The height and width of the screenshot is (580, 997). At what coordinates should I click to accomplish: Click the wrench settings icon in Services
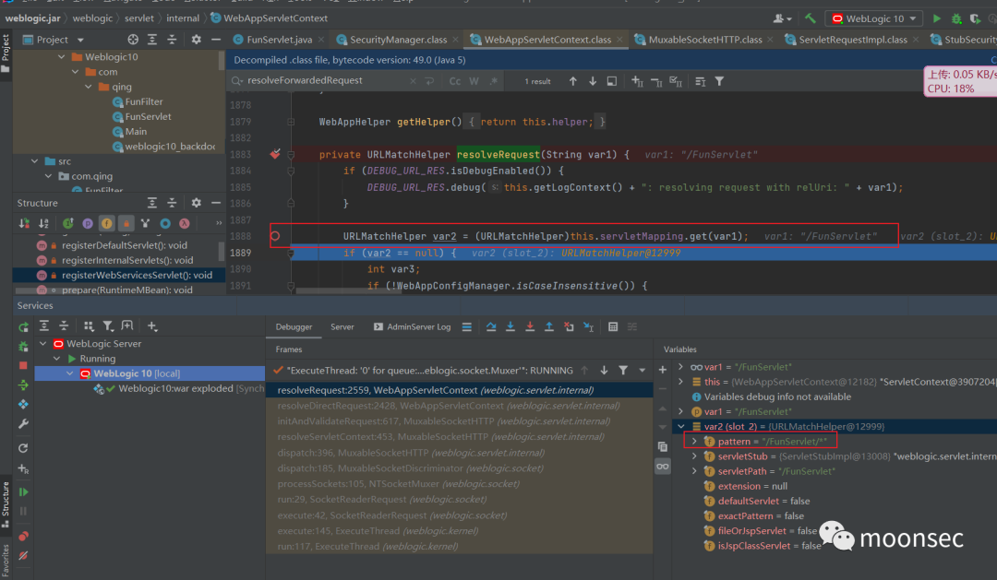23,424
